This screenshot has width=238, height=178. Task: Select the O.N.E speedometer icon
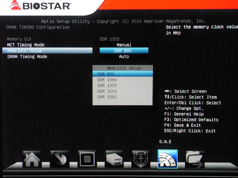(168, 159)
